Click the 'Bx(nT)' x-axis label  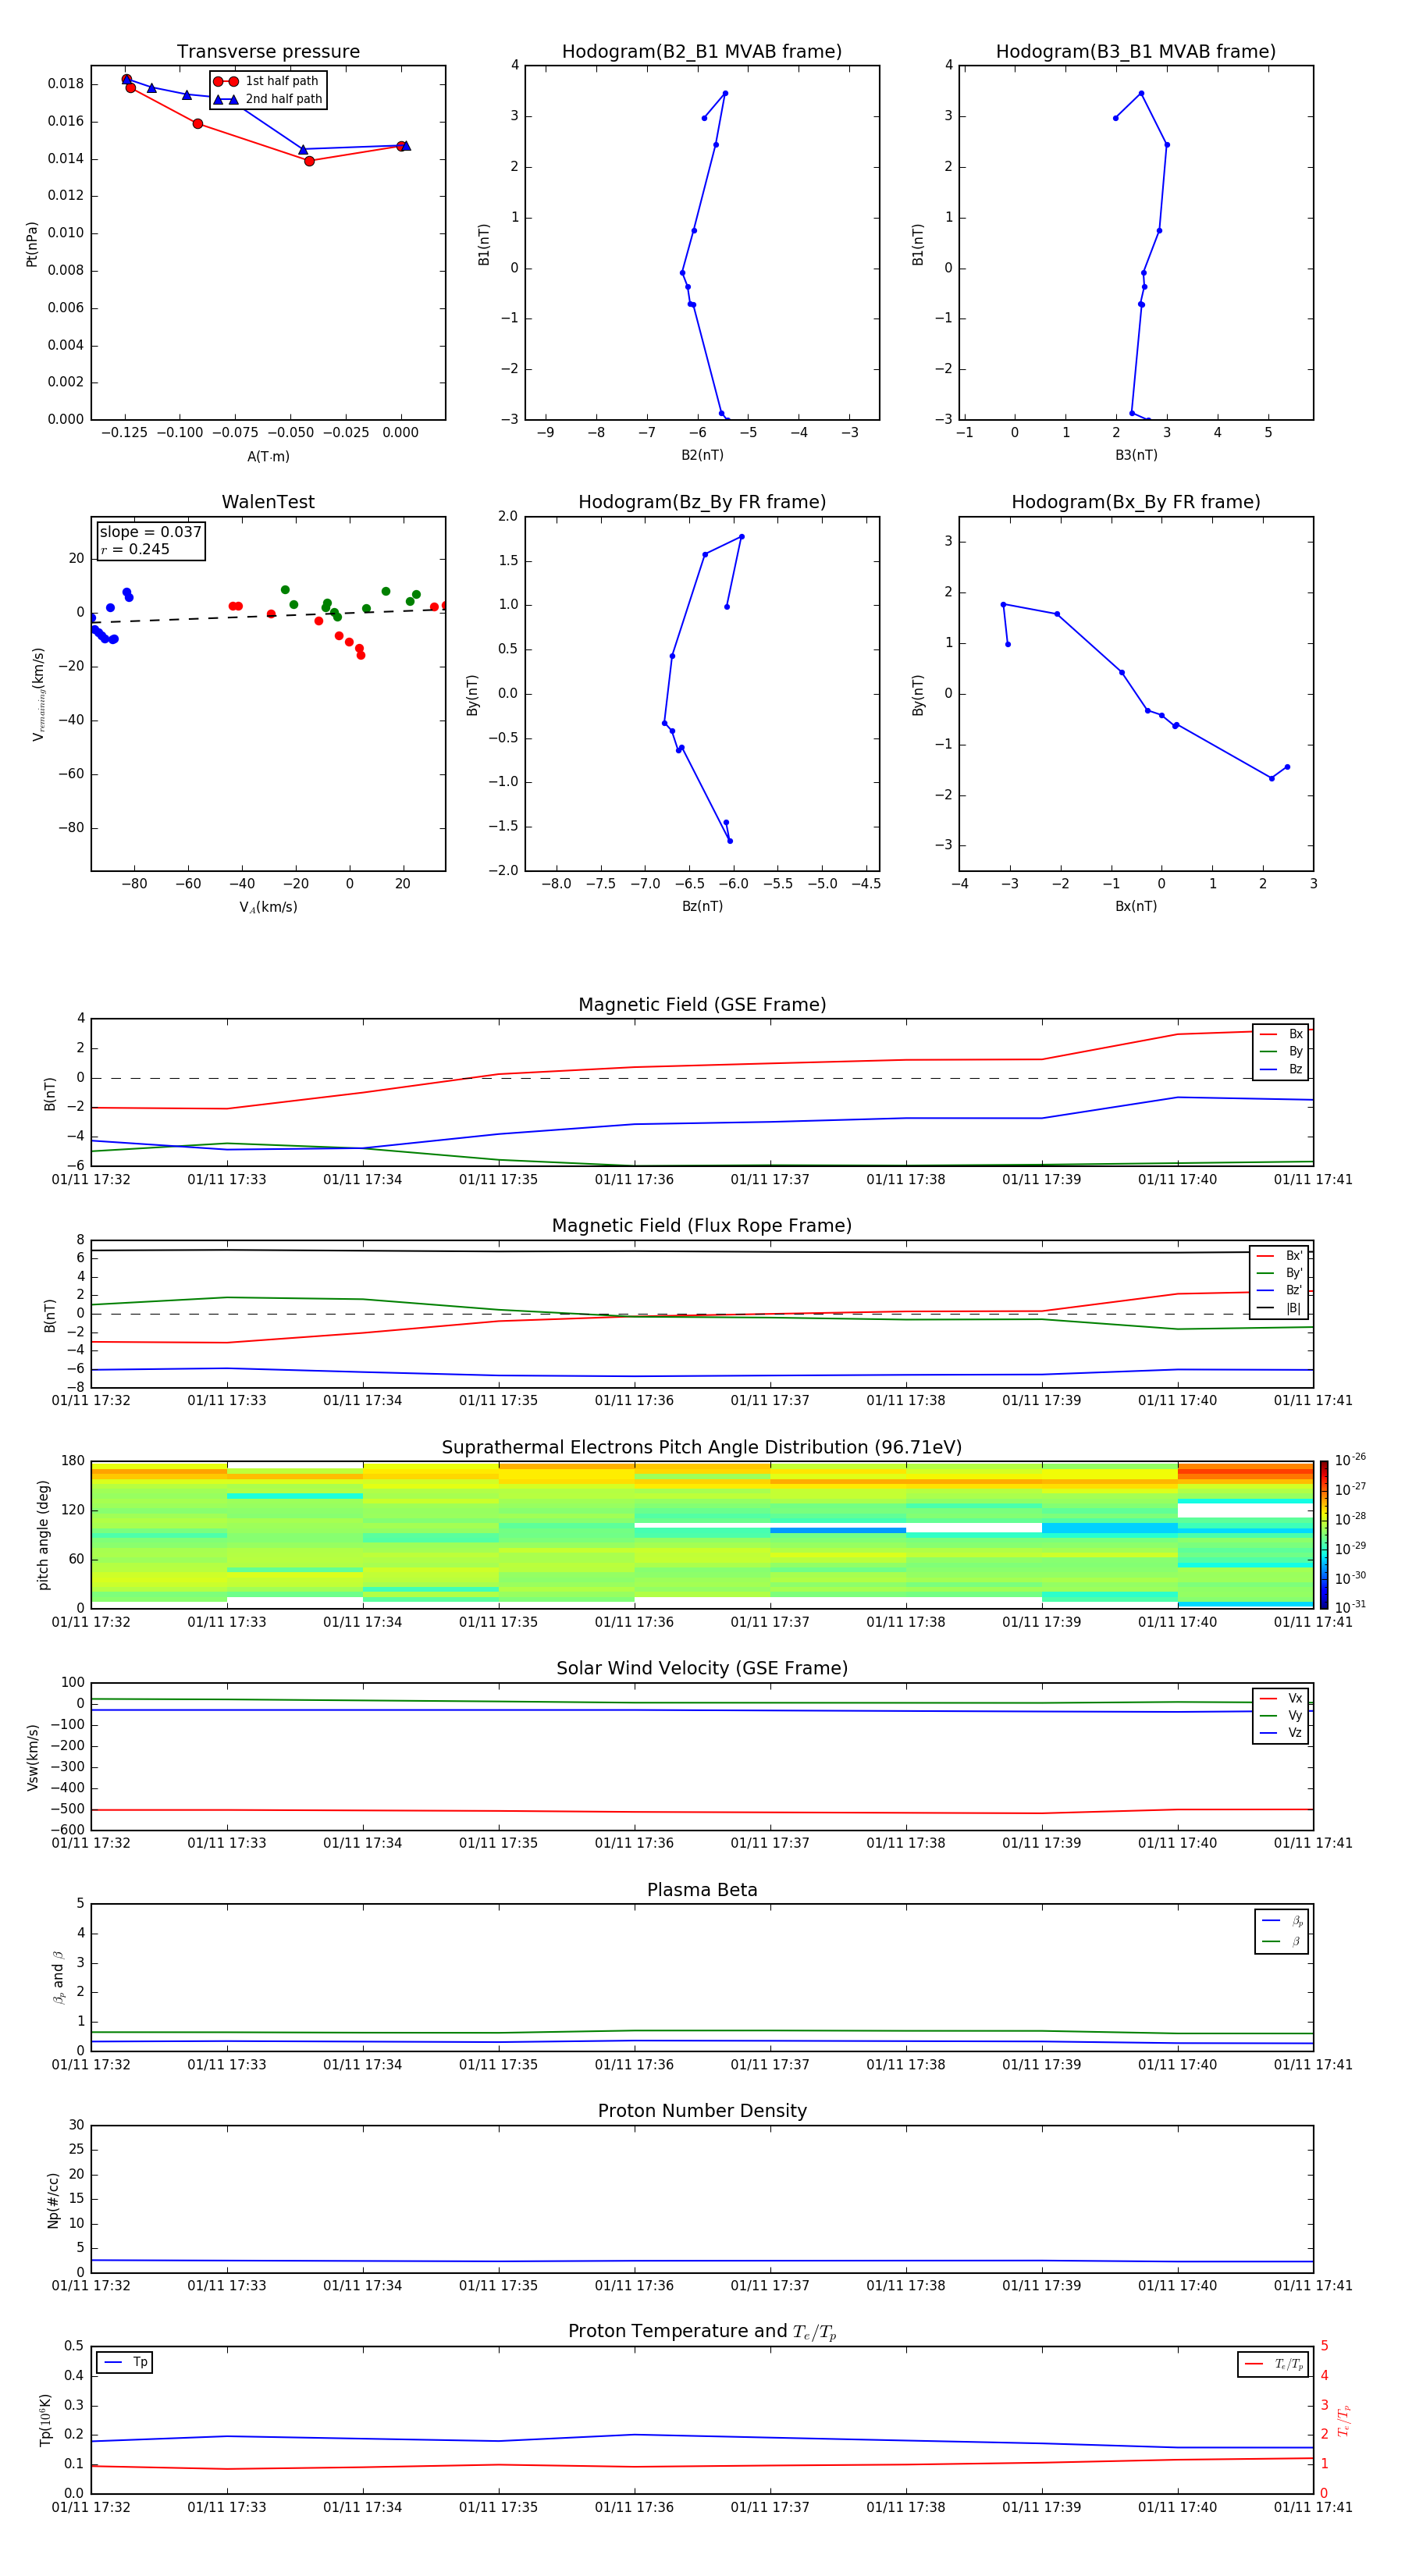tap(1136, 906)
